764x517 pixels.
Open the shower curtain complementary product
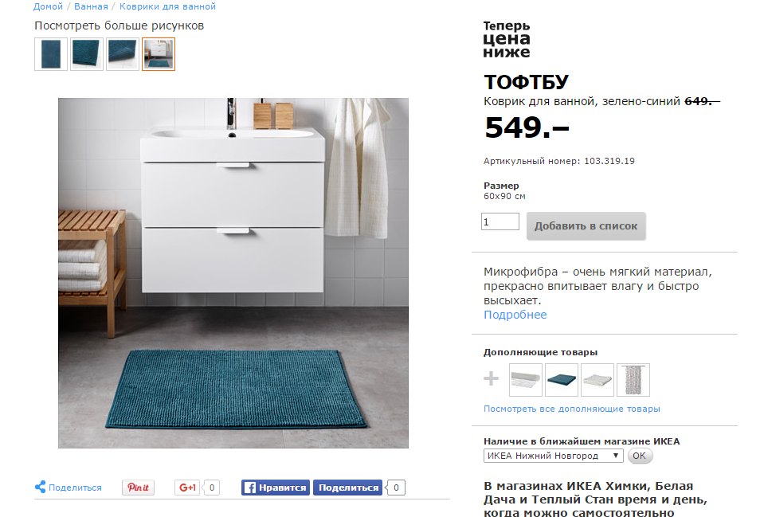pos(633,380)
